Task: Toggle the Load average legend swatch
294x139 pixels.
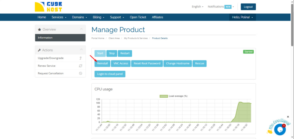Action: [x=163, y=96]
